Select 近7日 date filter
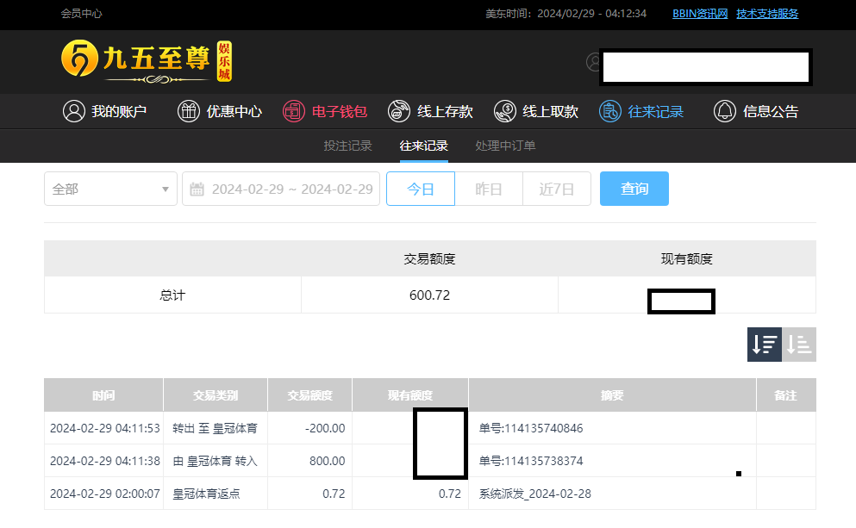 [x=557, y=189]
